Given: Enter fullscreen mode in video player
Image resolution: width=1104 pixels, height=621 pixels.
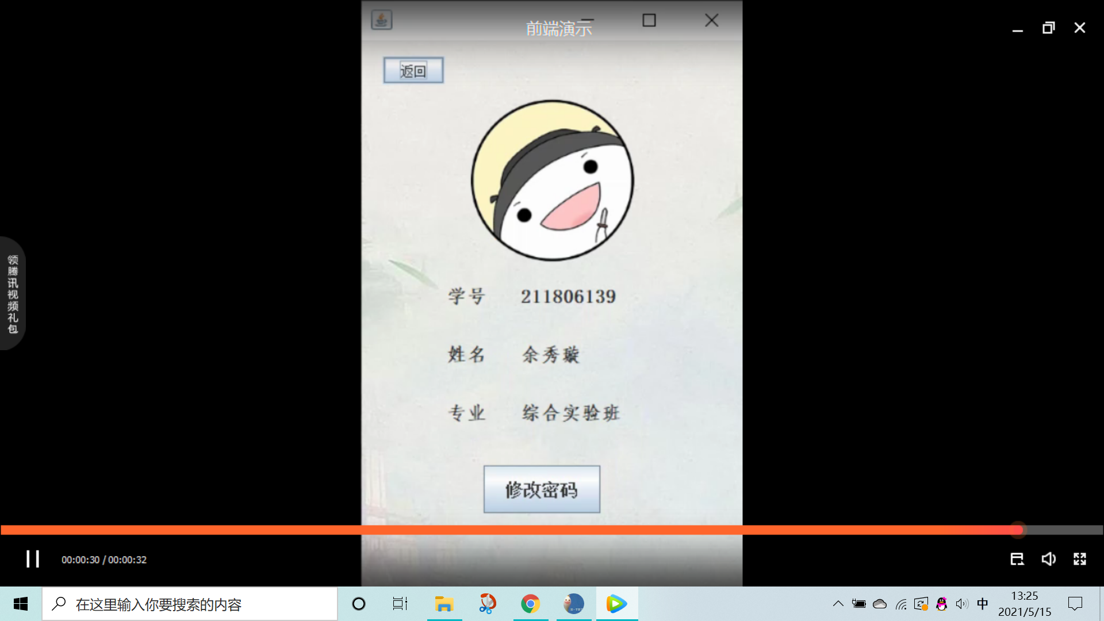Looking at the screenshot, I should tap(1079, 559).
